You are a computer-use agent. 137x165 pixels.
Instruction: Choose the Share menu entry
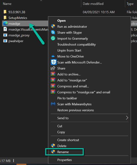point(61,68)
